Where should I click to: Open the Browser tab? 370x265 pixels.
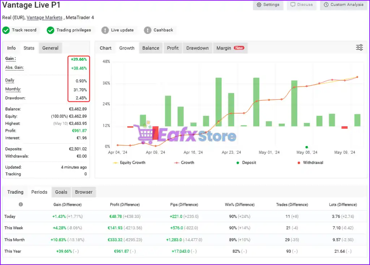tap(84, 192)
